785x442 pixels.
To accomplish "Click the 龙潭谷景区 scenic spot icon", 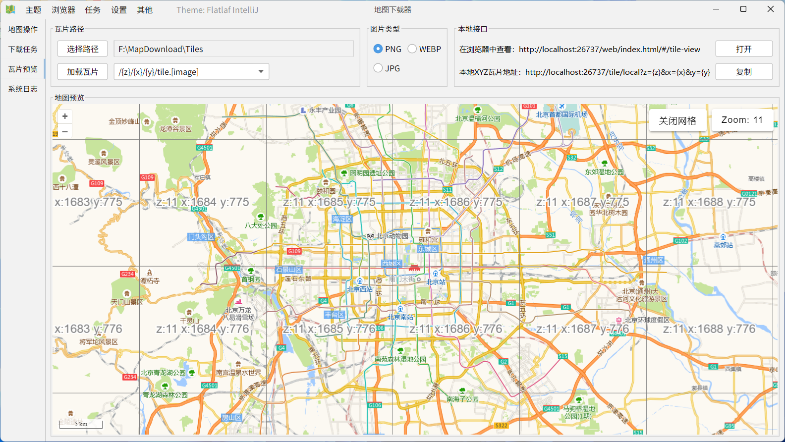I will coord(175,120).
